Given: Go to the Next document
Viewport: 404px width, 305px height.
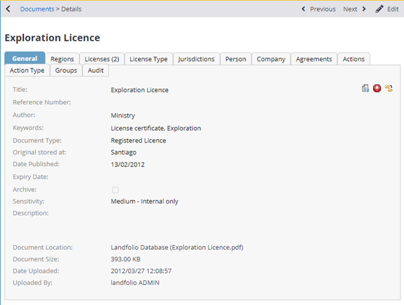Looking at the screenshot, I should [350, 9].
